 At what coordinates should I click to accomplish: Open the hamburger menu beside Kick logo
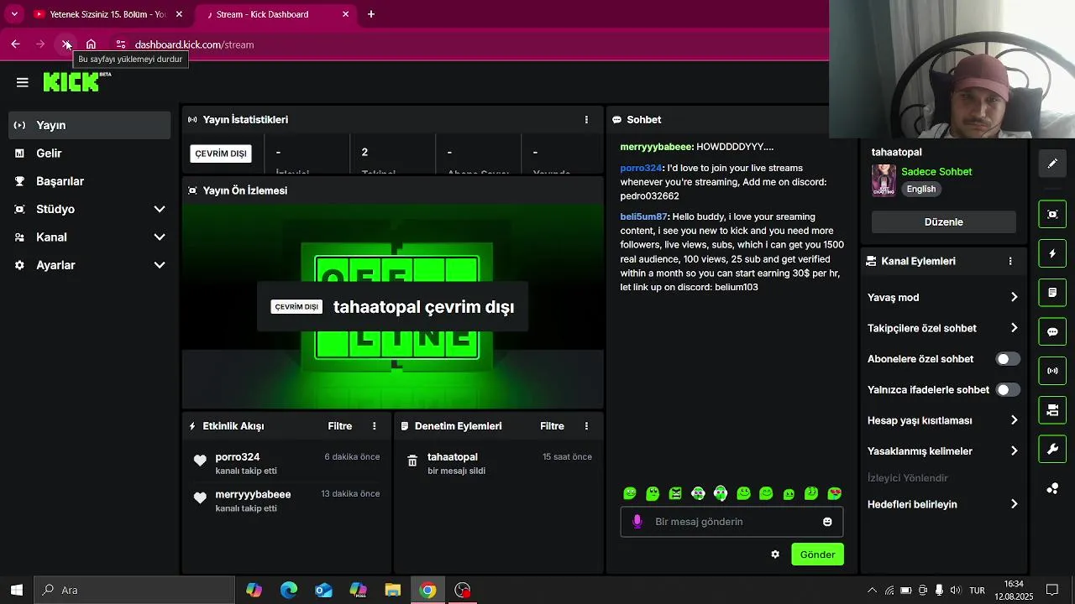(23, 82)
